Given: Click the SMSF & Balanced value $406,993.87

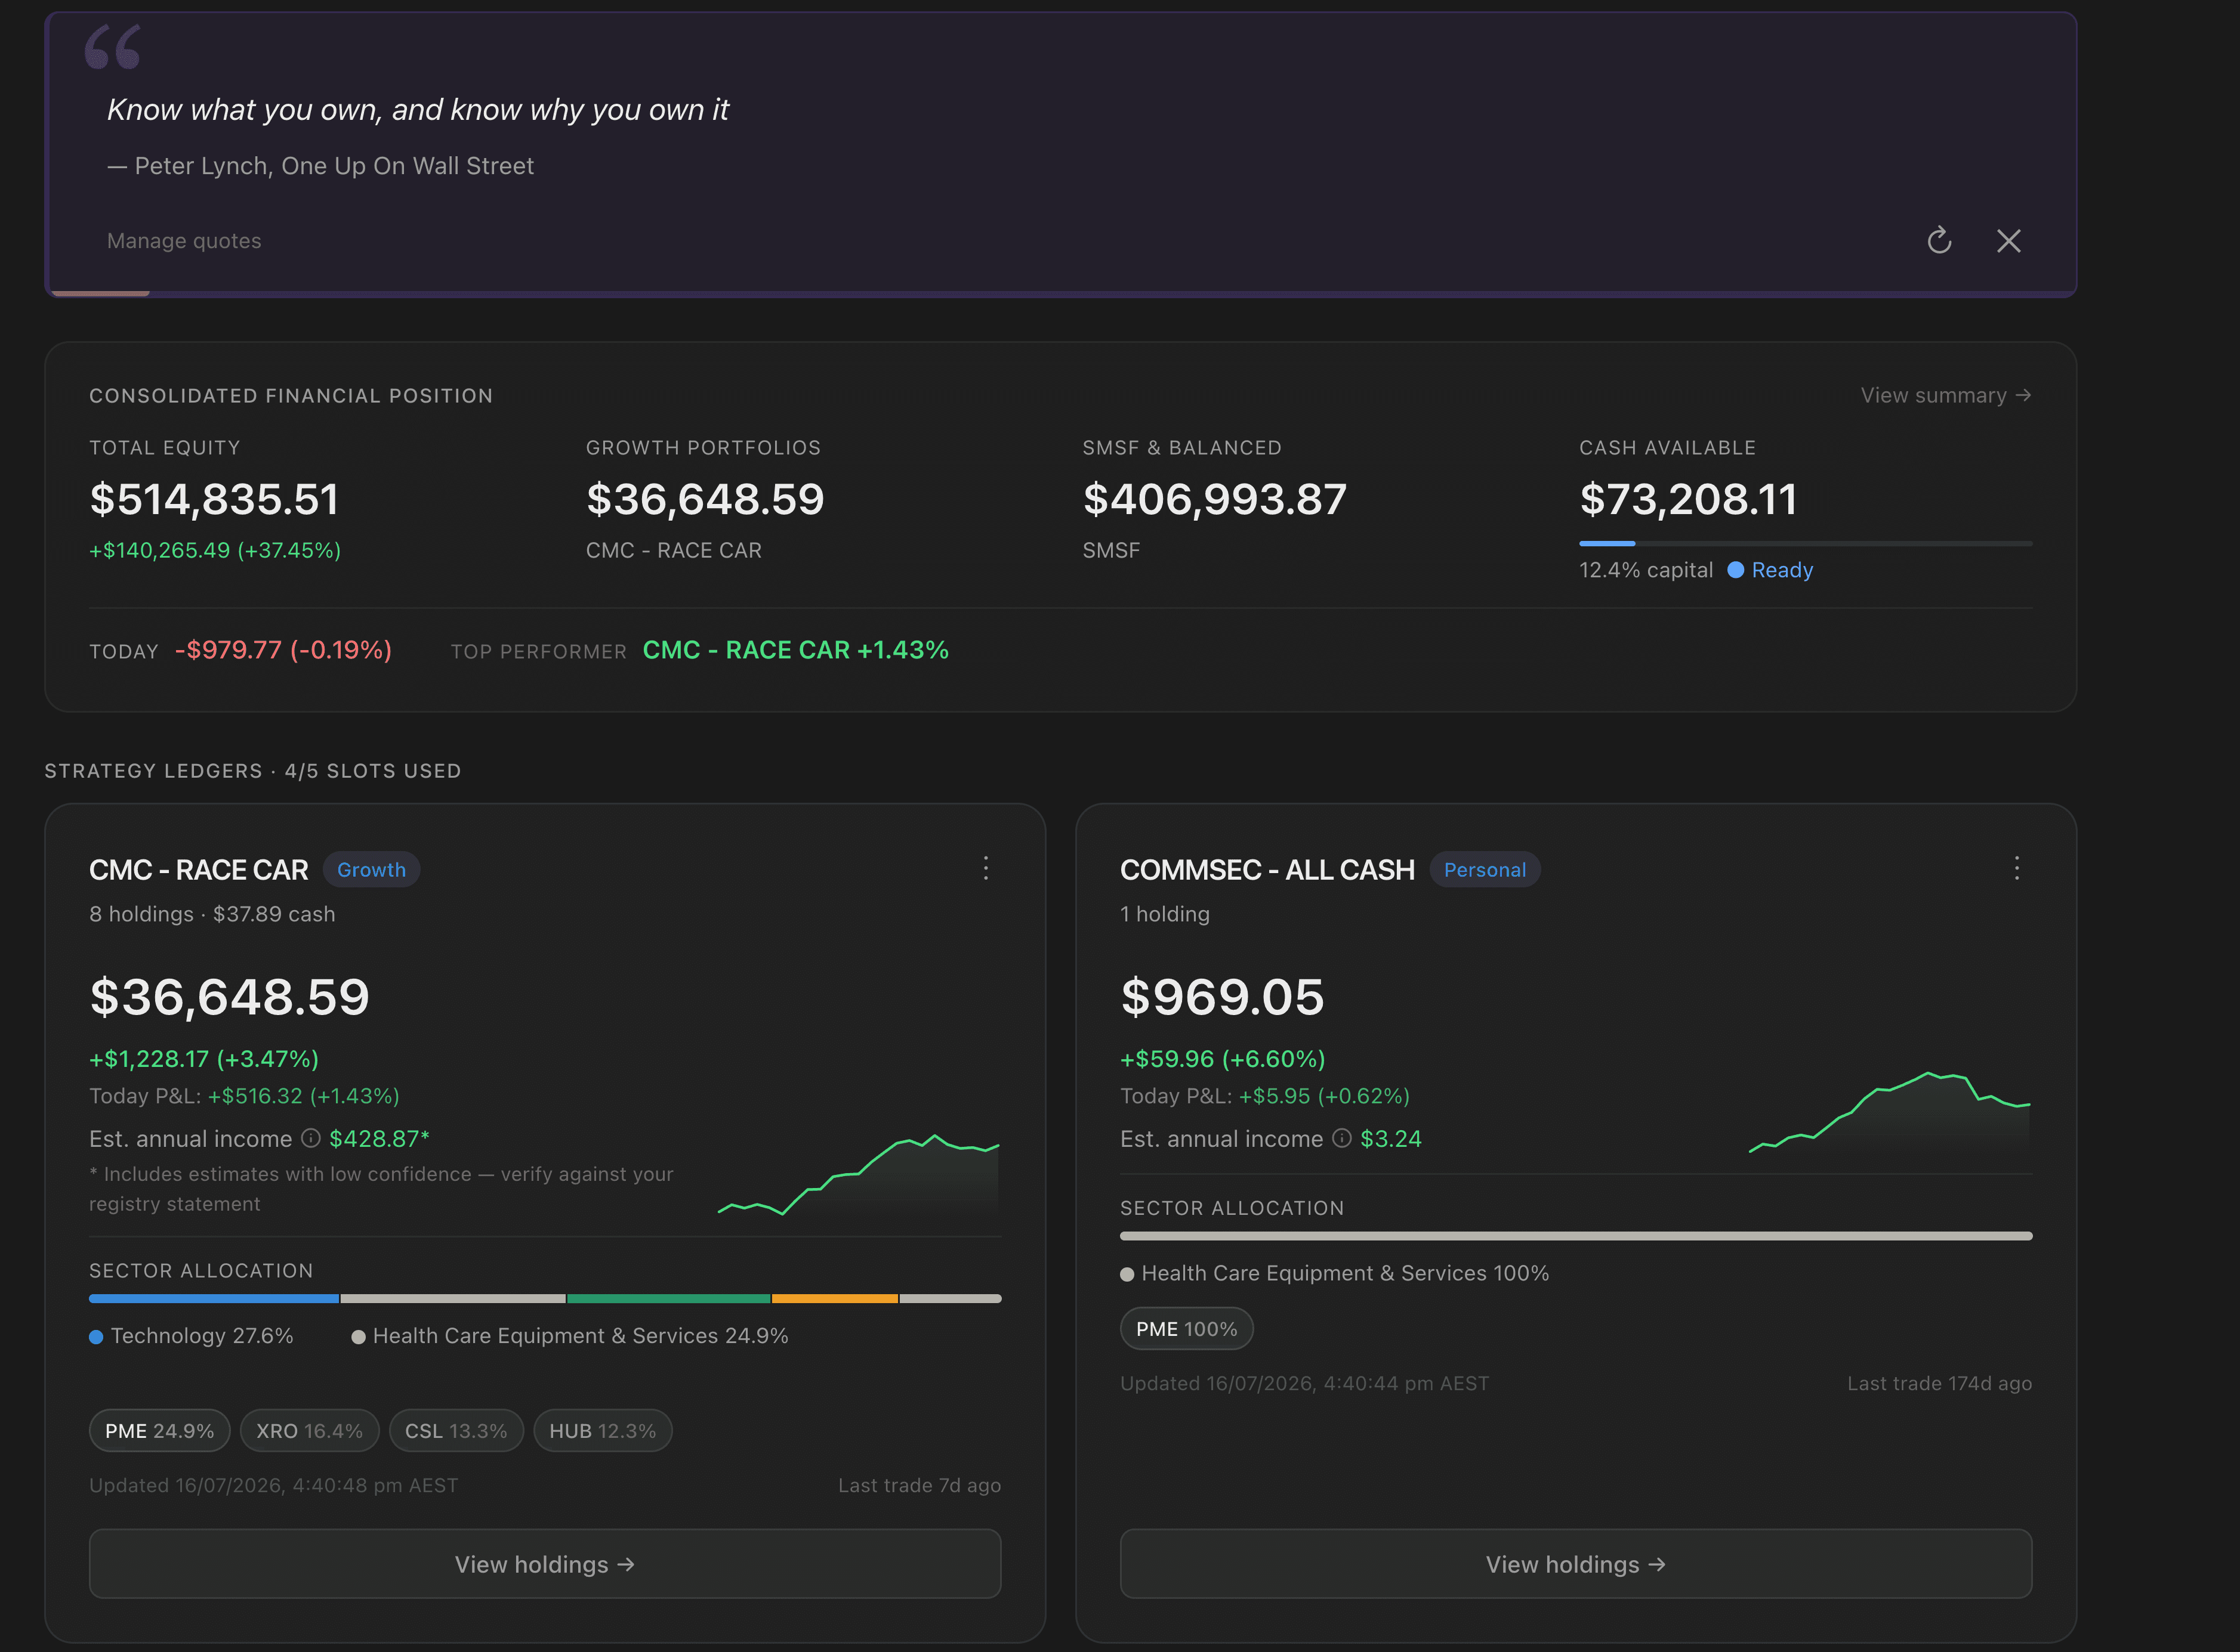Looking at the screenshot, I should [x=1214, y=499].
